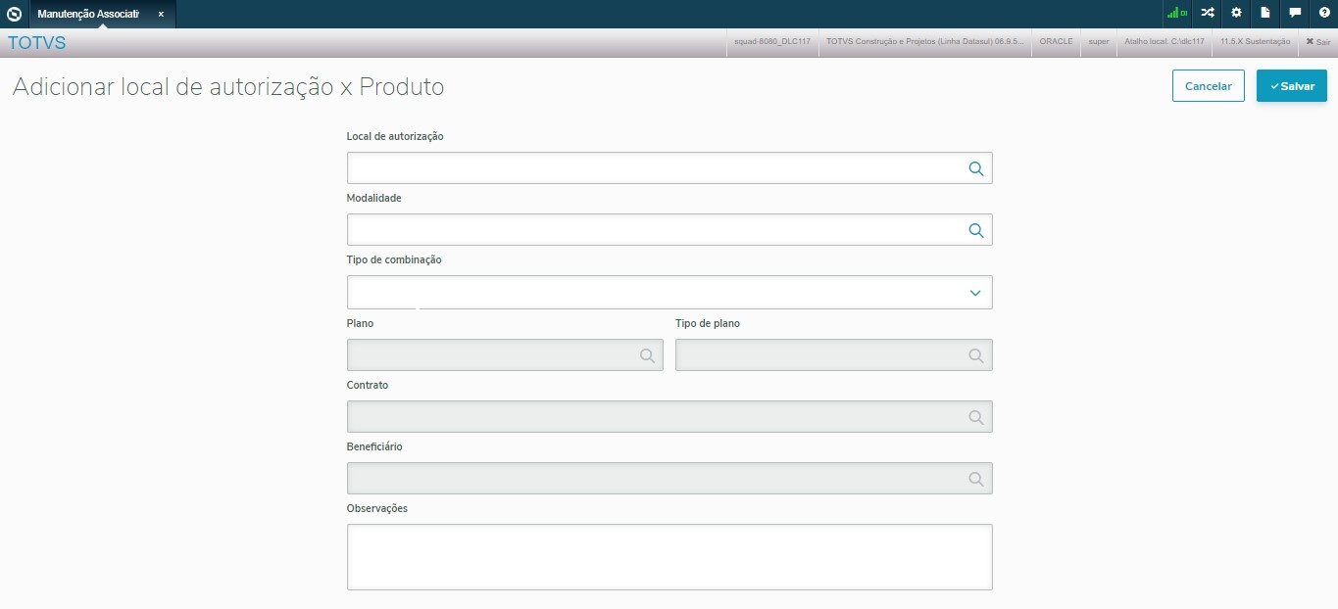Image resolution: width=1338 pixels, height=609 pixels.
Task: Click the Tipo de plano label
Action: pyautogui.click(x=708, y=323)
